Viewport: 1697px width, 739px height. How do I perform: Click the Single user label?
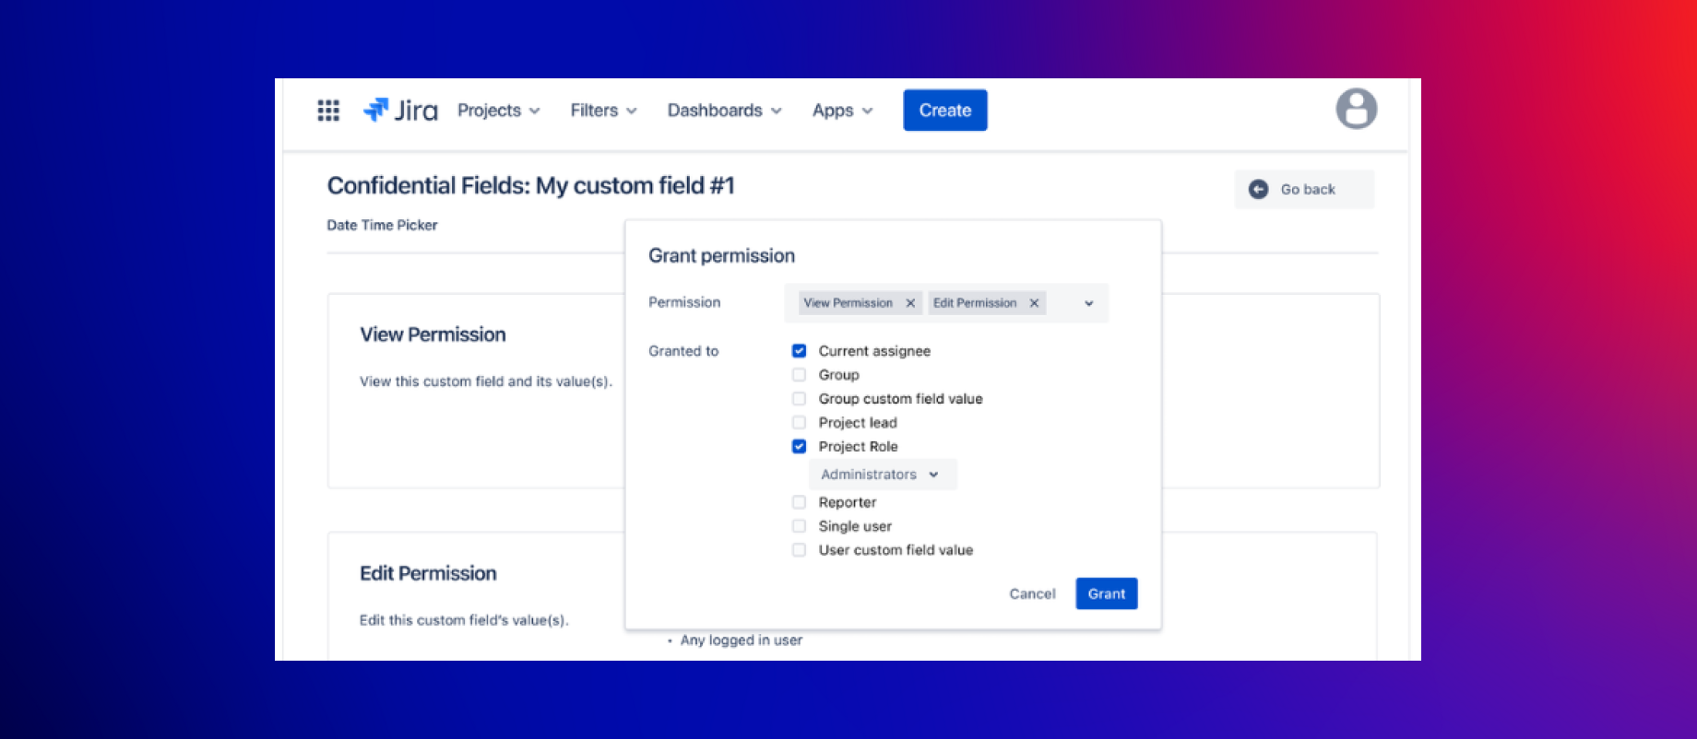(x=855, y=526)
